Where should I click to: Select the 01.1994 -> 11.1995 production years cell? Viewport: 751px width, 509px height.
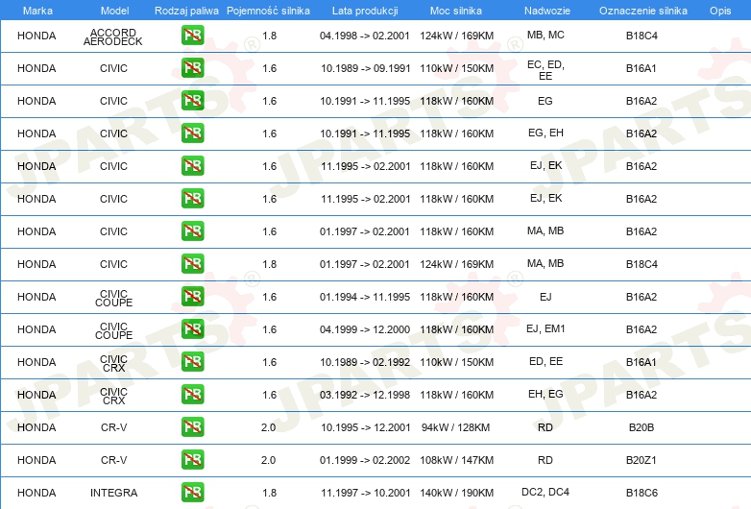pos(365,297)
